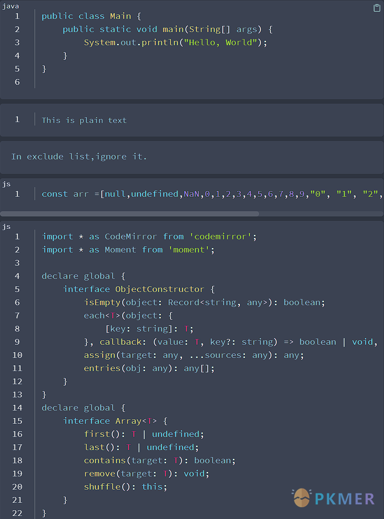Click line number 6 in the Java block

point(17,82)
